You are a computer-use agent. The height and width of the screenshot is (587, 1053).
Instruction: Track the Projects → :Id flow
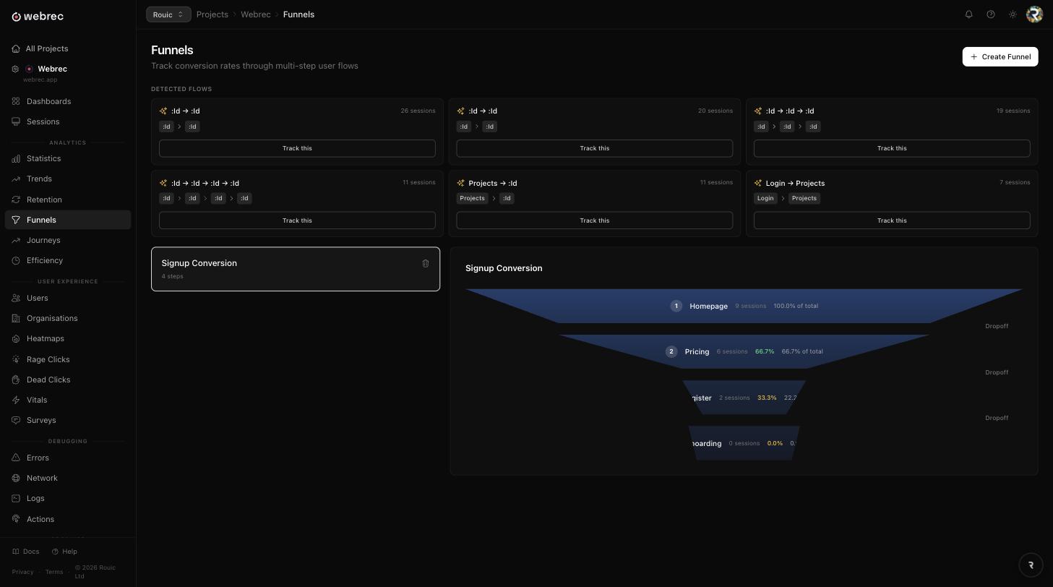pos(595,220)
